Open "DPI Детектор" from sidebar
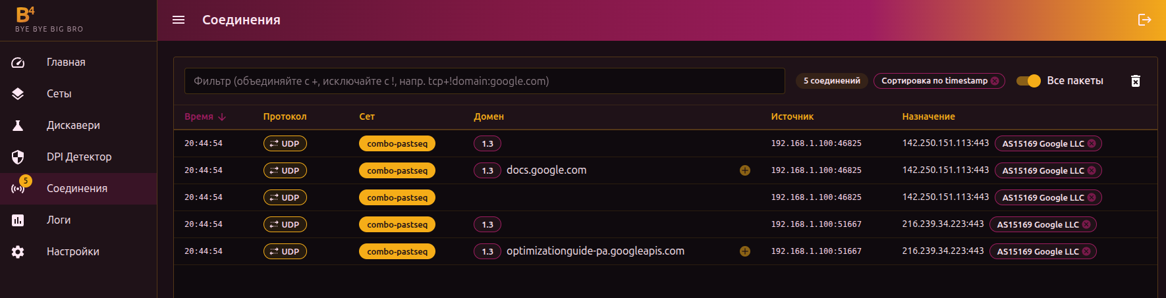This screenshot has width=1166, height=298. point(79,157)
